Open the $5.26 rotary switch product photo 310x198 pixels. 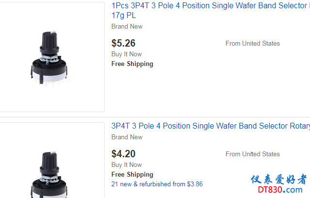tap(49, 57)
